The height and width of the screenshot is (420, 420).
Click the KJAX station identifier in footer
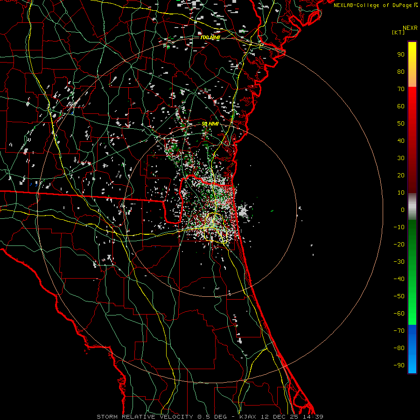[x=247, y=417]
